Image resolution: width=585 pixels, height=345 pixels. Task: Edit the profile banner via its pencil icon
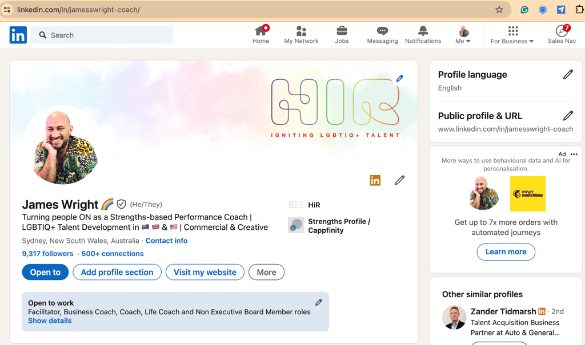(x=399, y=78)
